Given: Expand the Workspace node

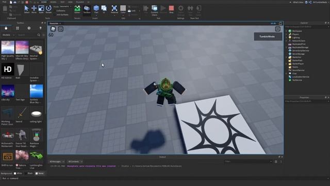Looking at the screenshot, I should 287,31.
